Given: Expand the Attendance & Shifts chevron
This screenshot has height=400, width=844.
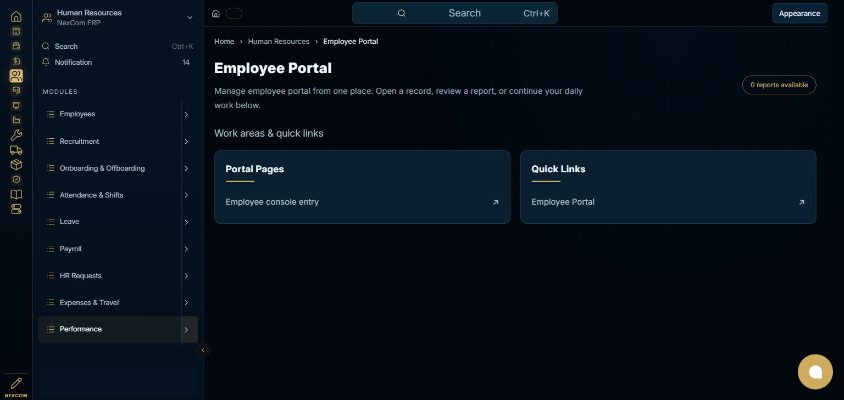Looking at the screenshot, I should pos(186,195).
